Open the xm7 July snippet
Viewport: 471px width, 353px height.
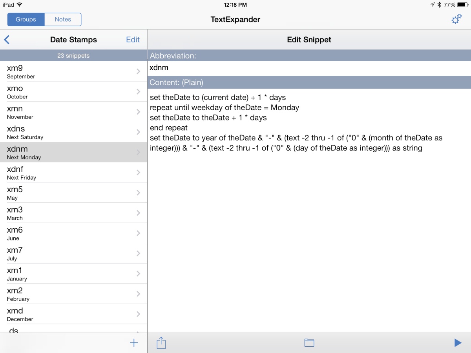pyautogui.click(x=74, y=254)
